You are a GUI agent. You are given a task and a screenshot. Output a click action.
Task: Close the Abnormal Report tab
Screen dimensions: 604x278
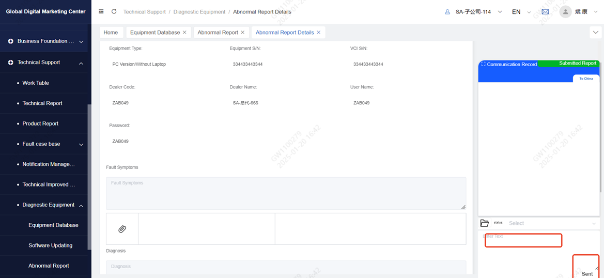click(243, 33)
